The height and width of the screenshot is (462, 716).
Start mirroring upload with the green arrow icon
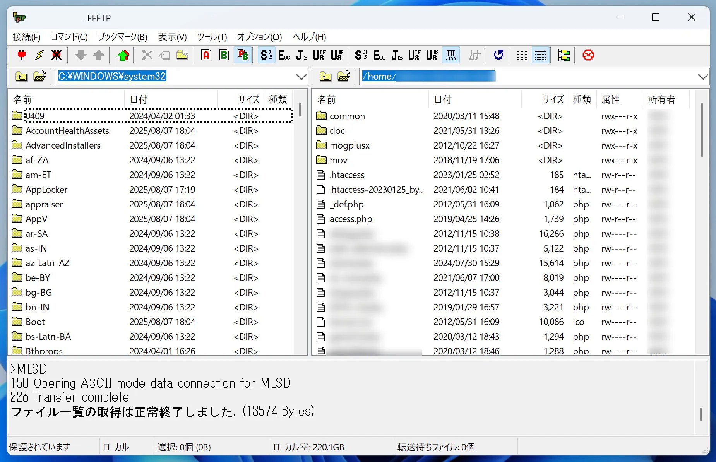click(123, 55)
